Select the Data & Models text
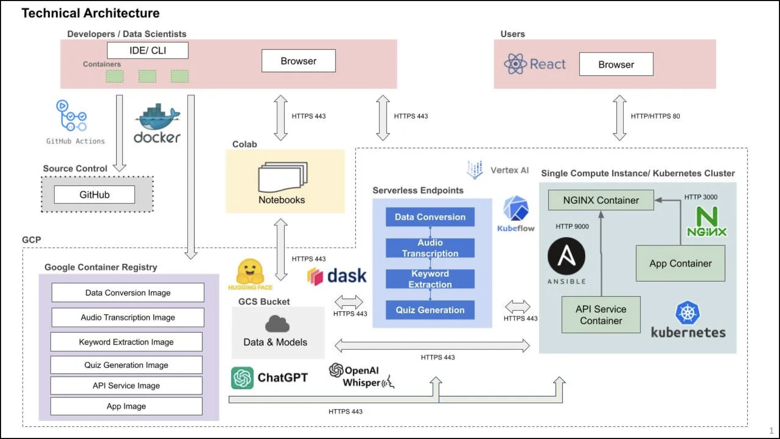780x439 pixels. [275, 342]
